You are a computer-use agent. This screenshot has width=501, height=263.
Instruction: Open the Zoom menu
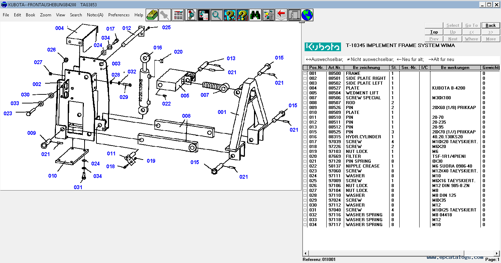pos(45,15)
